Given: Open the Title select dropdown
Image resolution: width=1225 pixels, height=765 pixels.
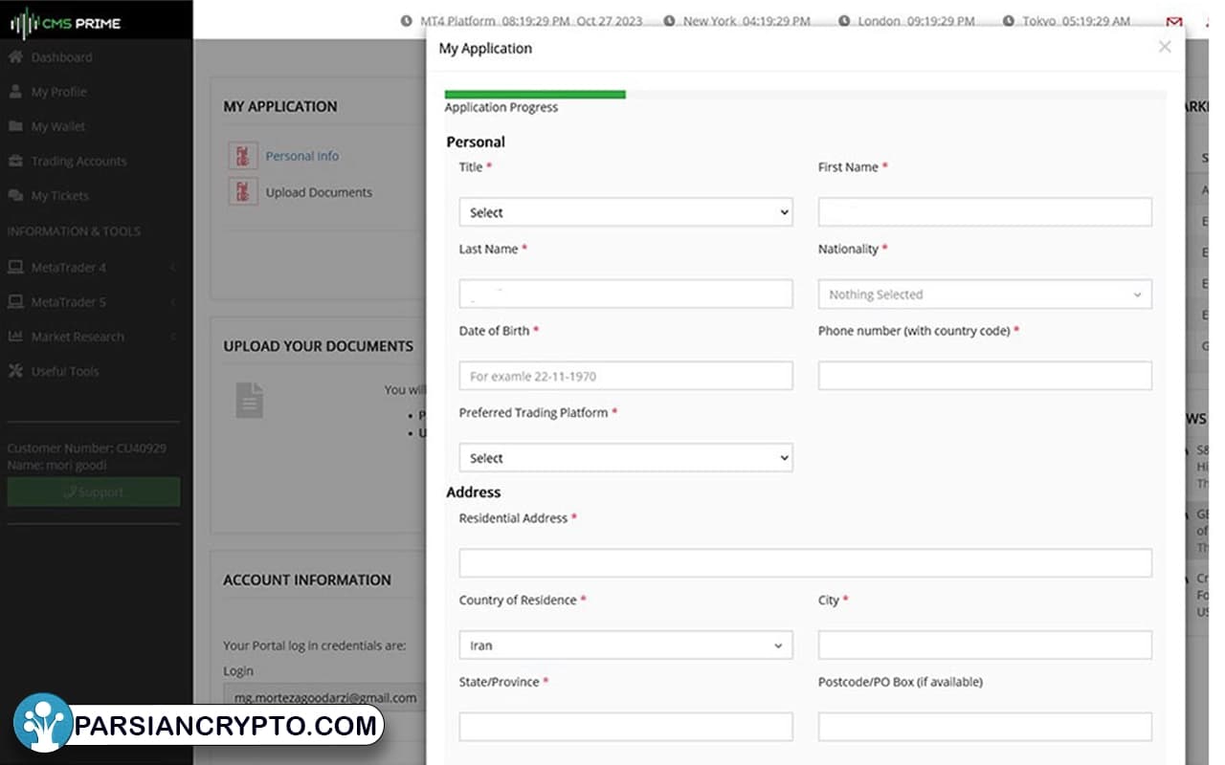Looking at the screenshot, I should click(626, 212).
